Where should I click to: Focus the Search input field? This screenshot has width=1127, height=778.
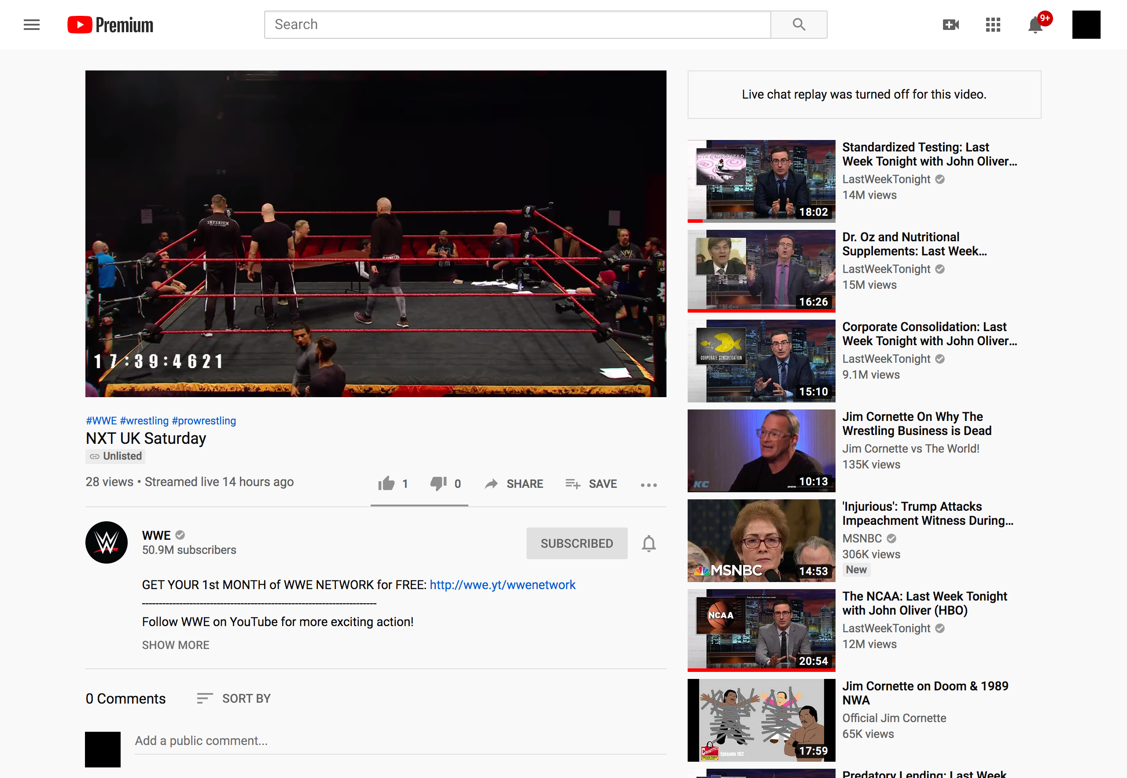[x=517, y=24]
